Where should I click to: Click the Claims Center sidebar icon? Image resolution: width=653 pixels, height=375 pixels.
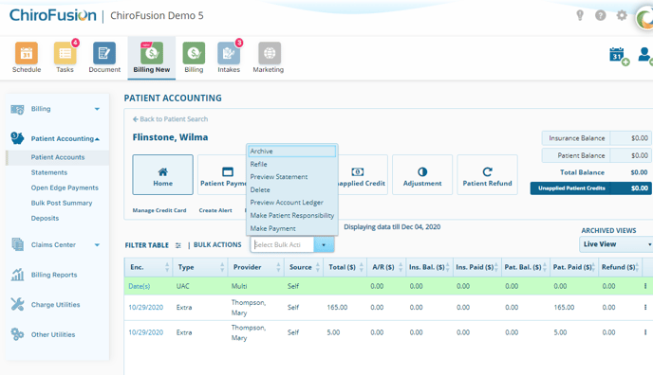click(x=17, y=244)
